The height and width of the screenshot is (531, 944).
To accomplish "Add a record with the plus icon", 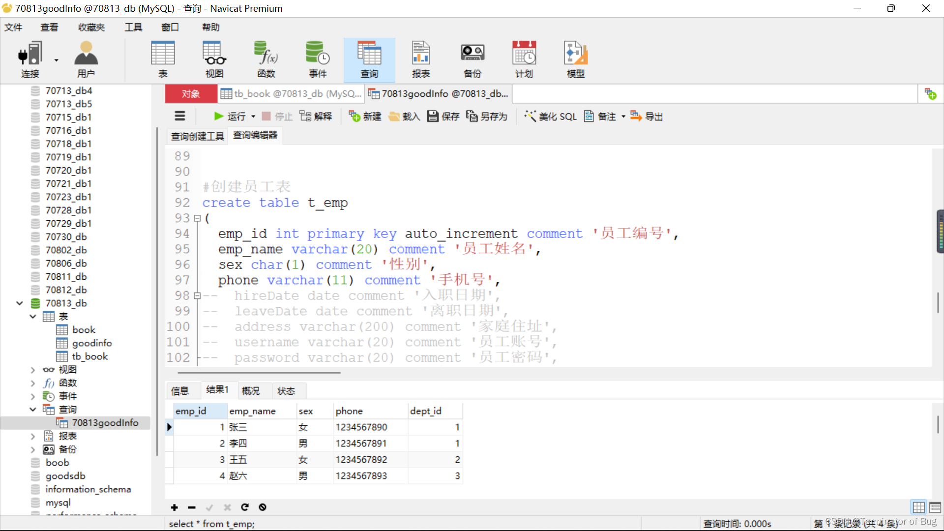I will pyautogui.click(x=174, y=507).
